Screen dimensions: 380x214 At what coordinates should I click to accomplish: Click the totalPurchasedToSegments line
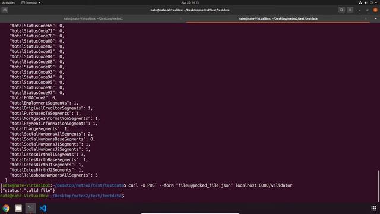coord(45,114)
